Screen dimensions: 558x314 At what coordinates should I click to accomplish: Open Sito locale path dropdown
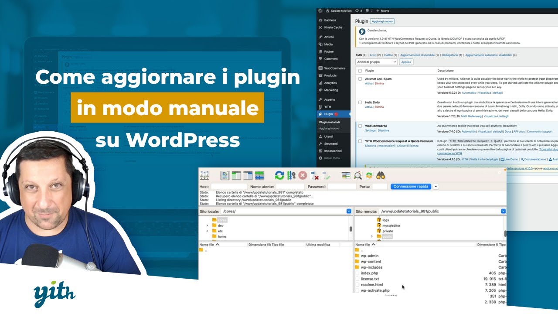[349, 211]
